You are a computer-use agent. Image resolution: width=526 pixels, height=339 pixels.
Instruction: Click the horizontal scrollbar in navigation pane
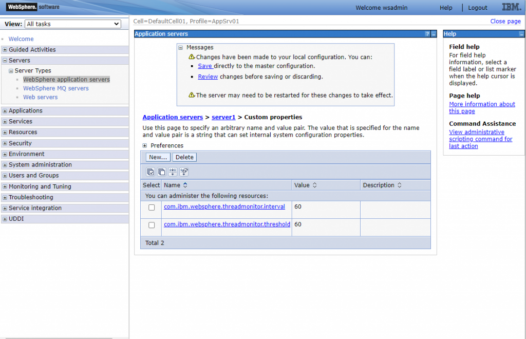[x=59, y=338]
